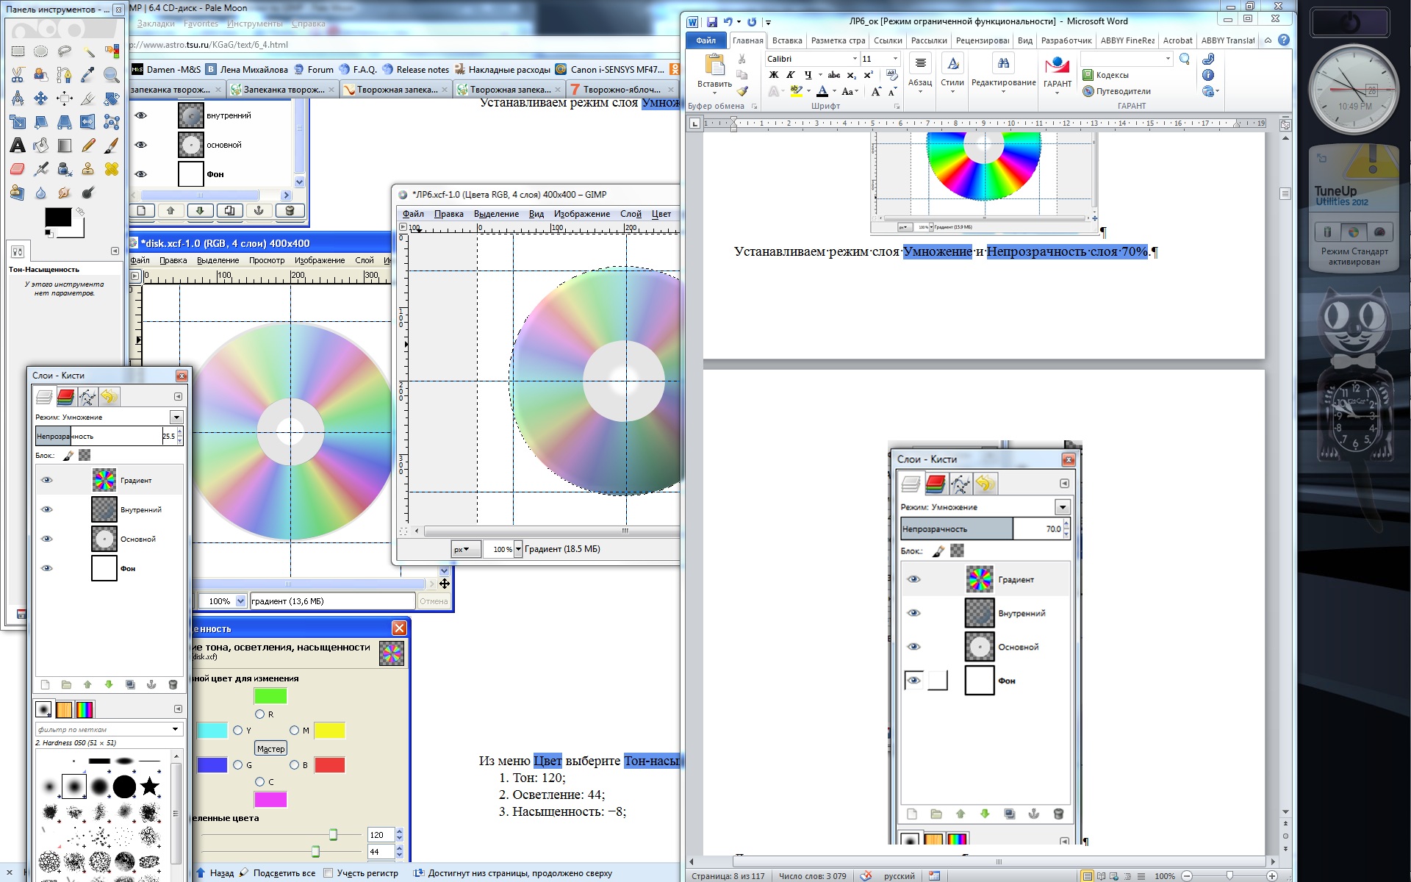Click the green color swatch in hue dialog
The height and width of the screenshot is (882, 1411).
pos(270,695)
